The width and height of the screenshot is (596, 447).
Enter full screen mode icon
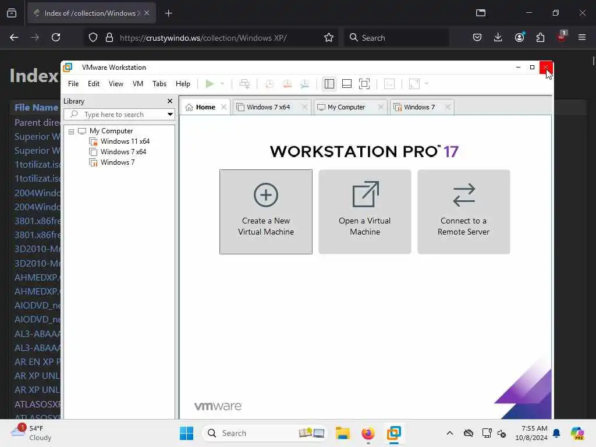(x=364, y=84)
